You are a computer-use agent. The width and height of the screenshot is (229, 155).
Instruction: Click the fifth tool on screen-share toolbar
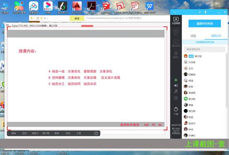pyautogui.click(x=57, y=133)
